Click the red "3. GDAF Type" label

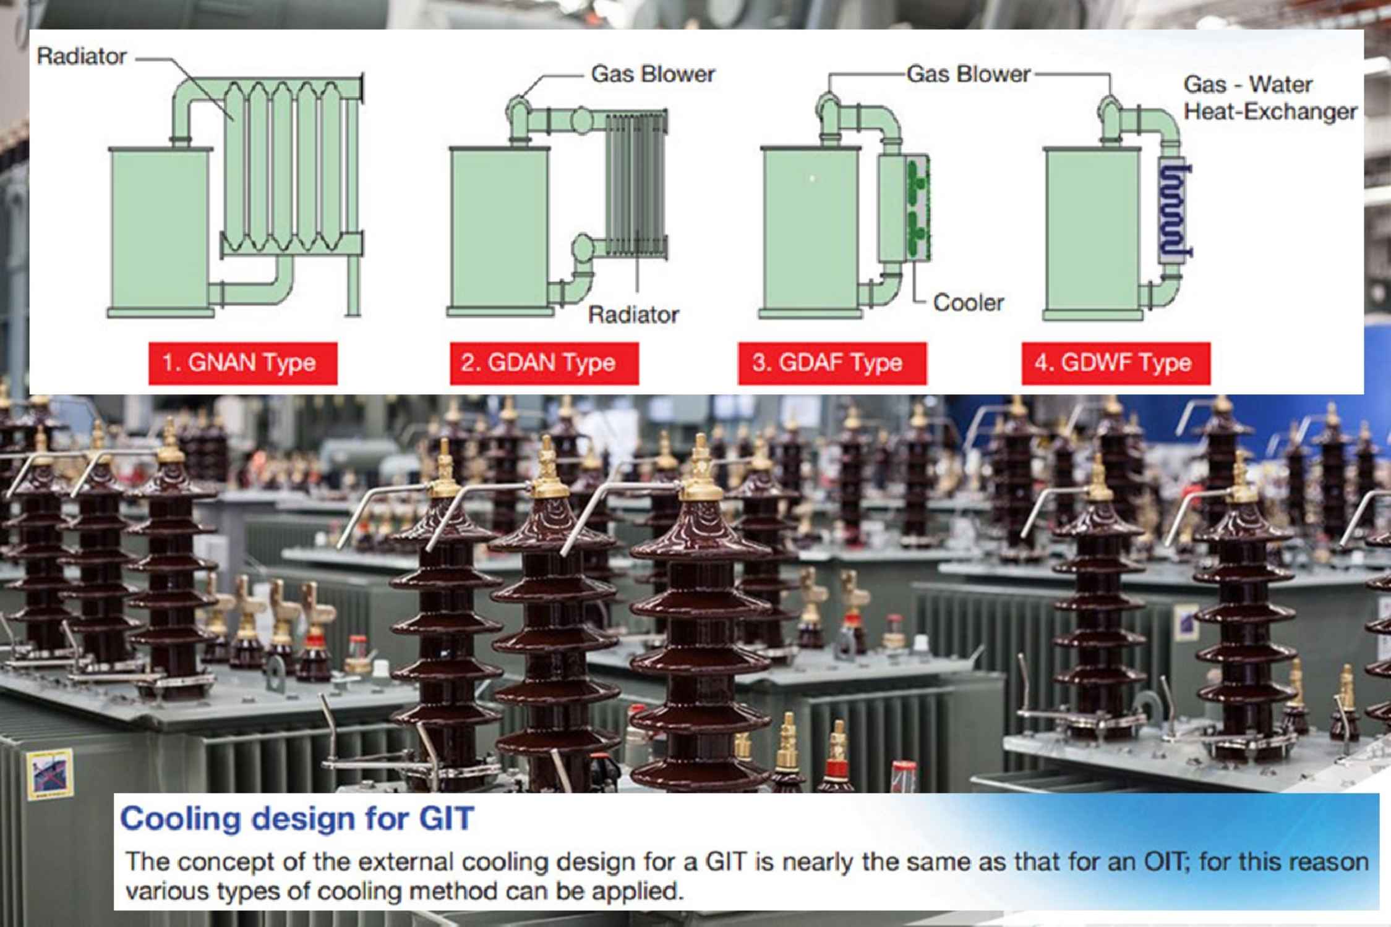point(832,363)
